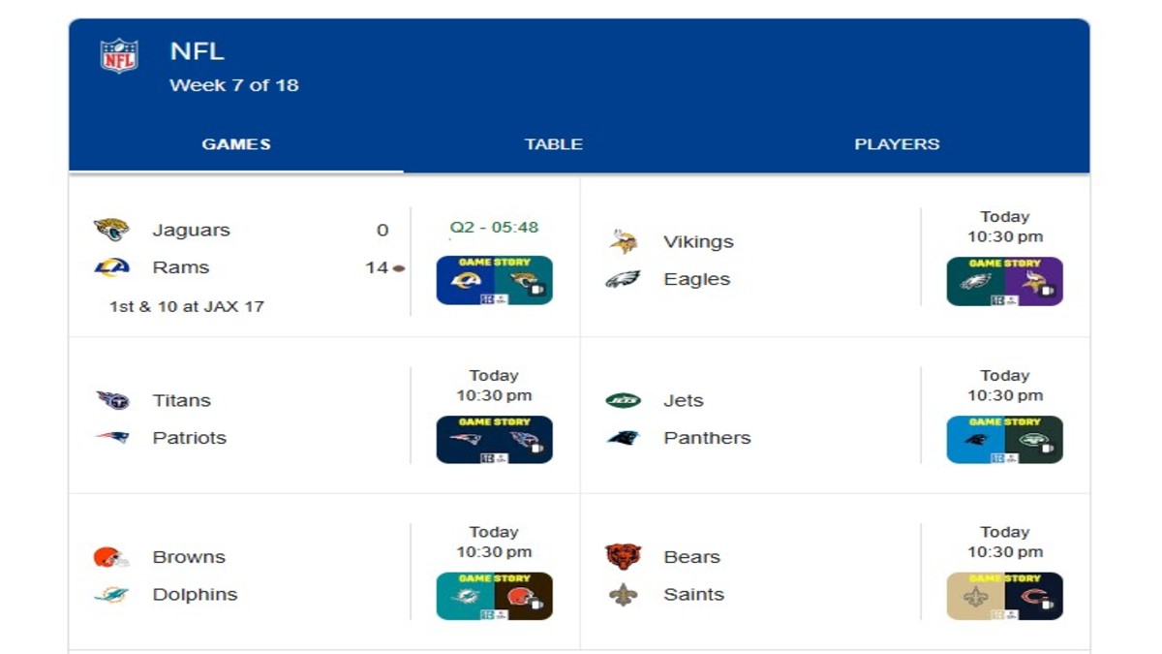
Task: Open Eagles vs Vikings Game Story thumbnail
Action: [1004, 282]
